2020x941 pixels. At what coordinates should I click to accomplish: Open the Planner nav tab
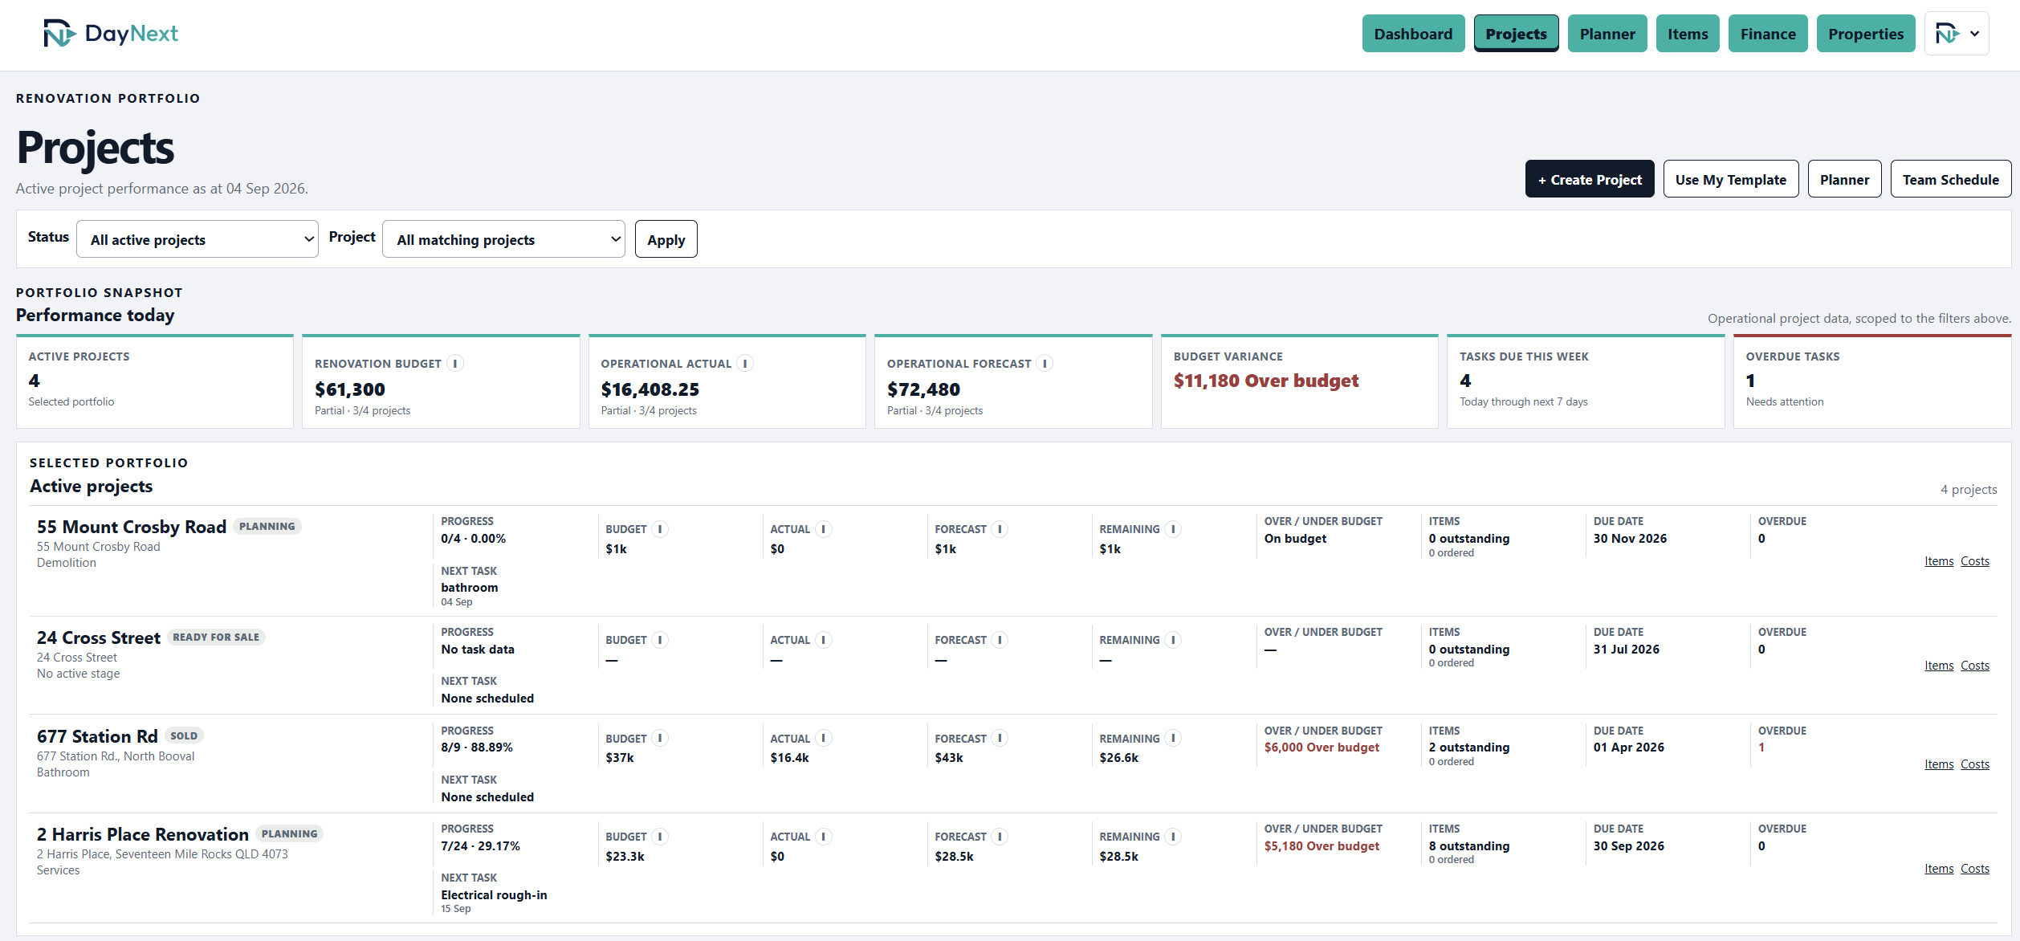(x=1607, y=34)
